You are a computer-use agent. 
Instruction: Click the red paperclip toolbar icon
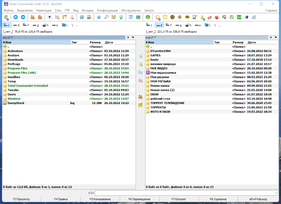pos(209,17)
